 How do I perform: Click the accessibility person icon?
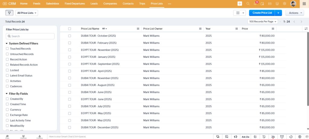pos(300,137)
